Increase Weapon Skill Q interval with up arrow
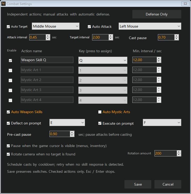 (x=159, y=59)
